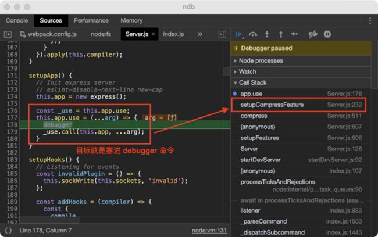Step out of current function

281,34
